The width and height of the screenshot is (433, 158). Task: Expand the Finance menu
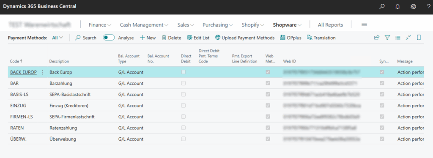(x=100, y=25)
